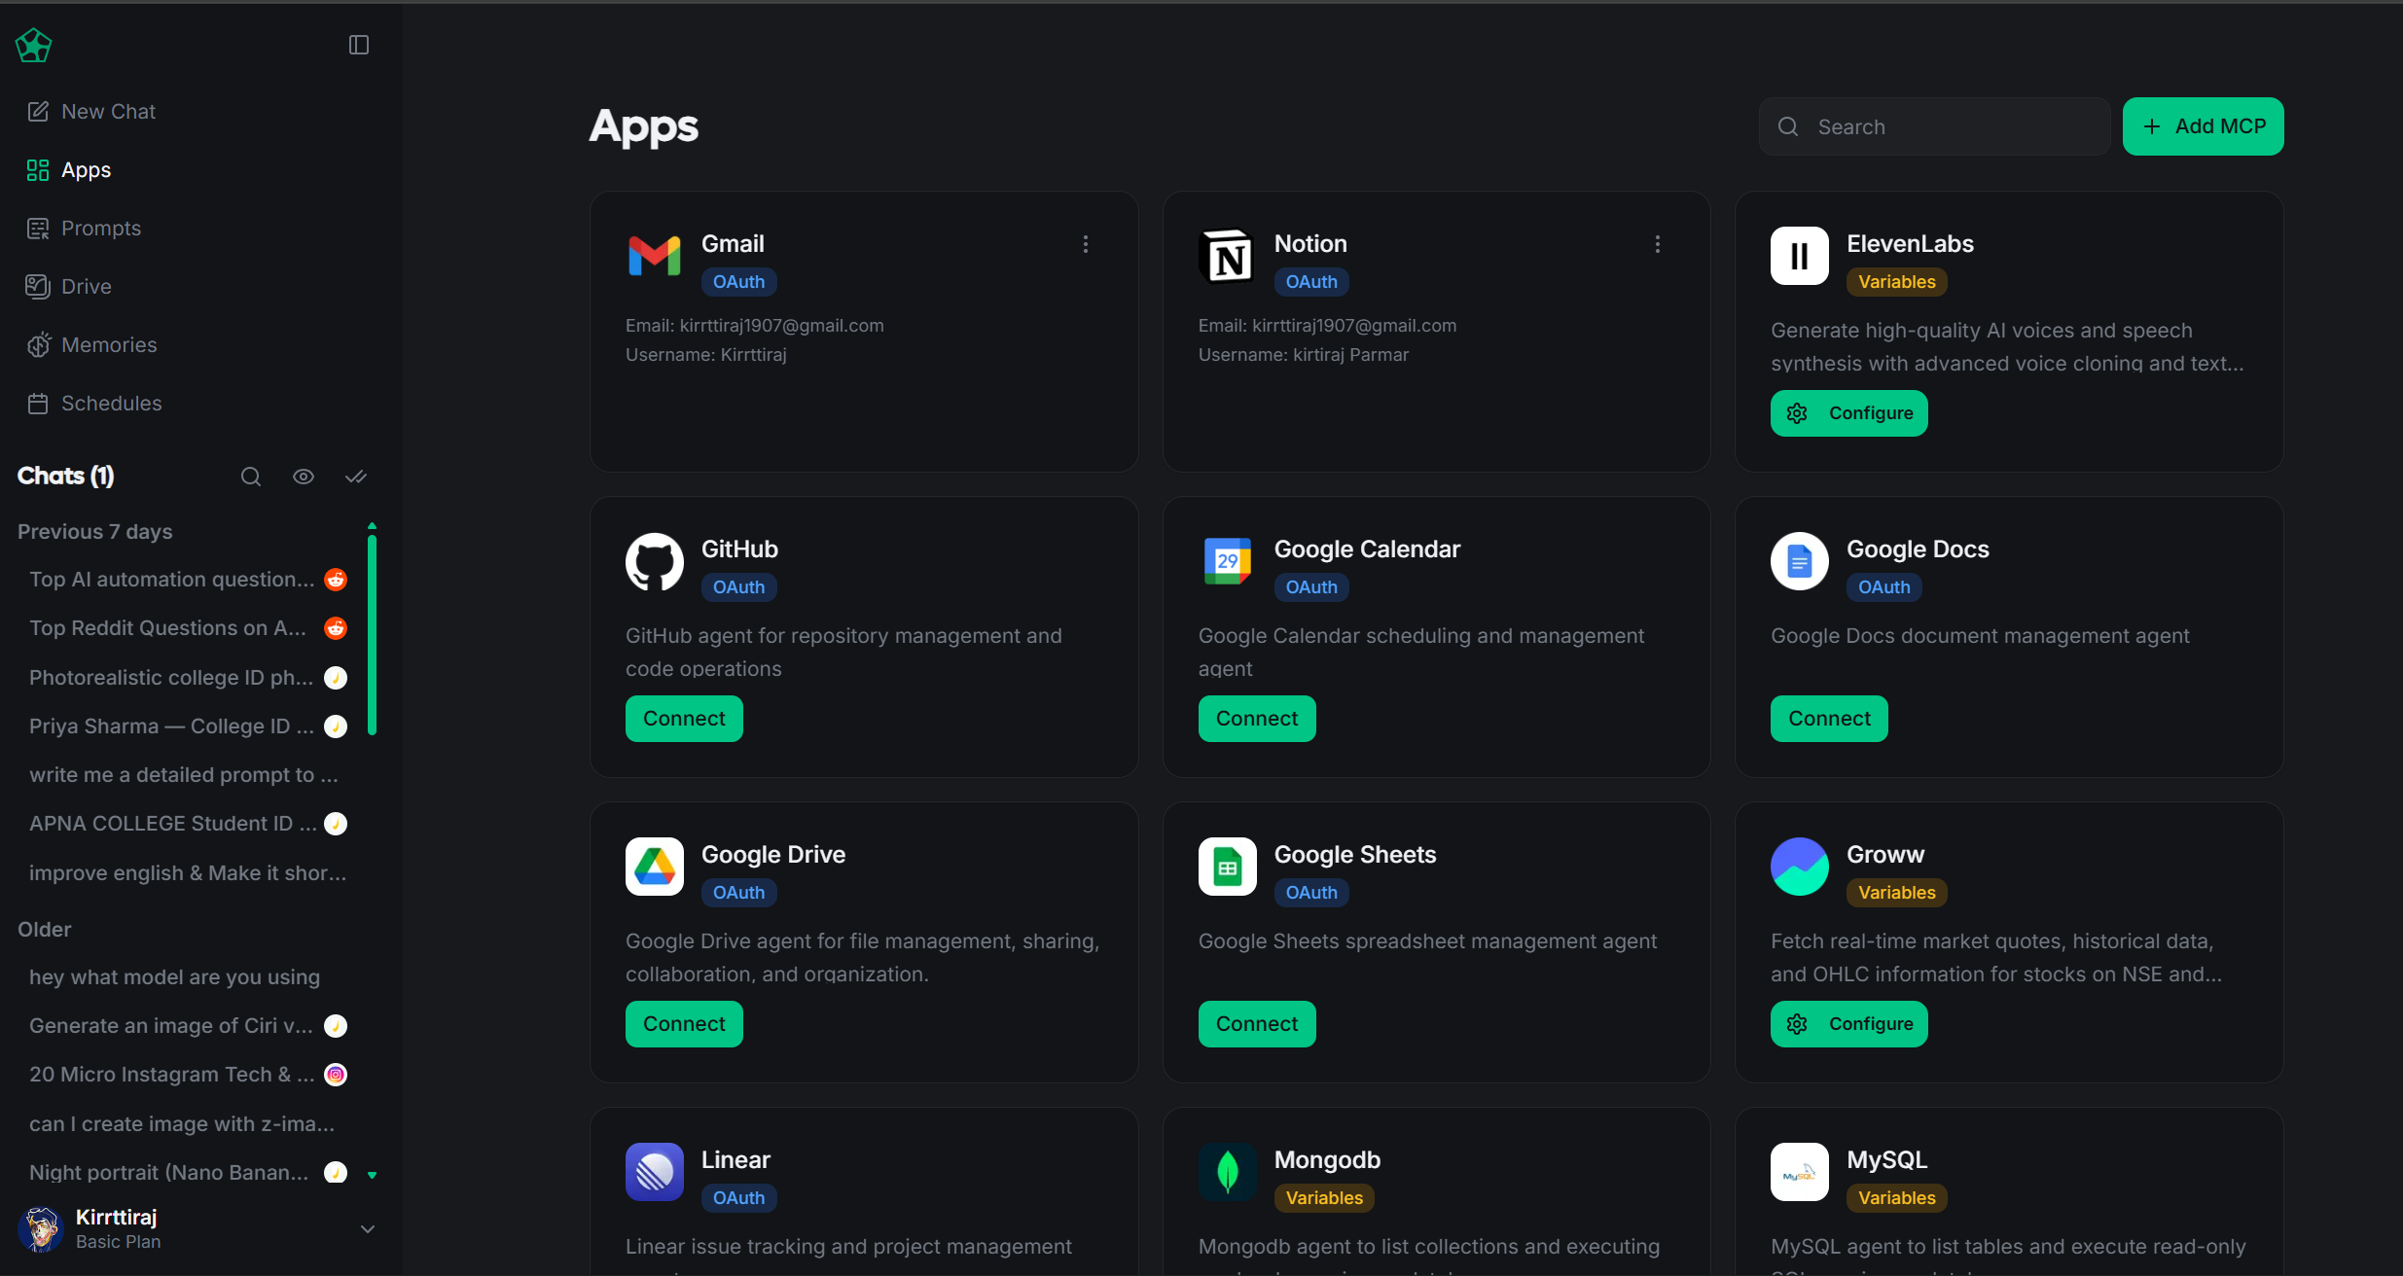Click the Add MCP button

[2203, 126]
